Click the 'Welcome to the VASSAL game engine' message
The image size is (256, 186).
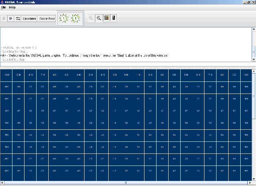[84, 55]
